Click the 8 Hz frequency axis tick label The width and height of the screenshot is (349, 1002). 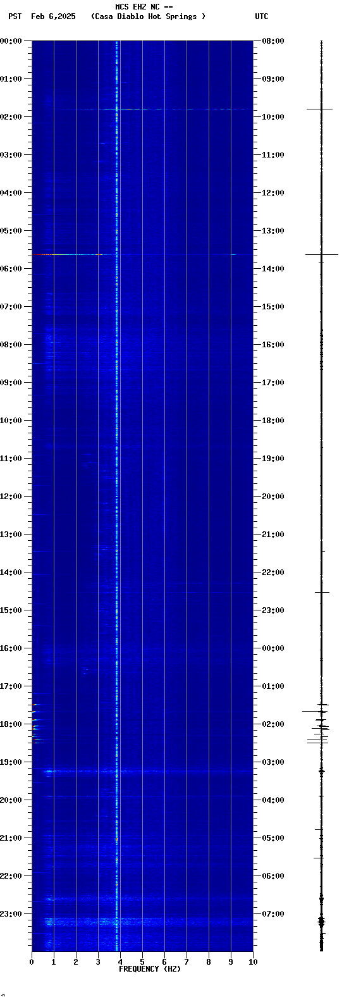(209, 962)
